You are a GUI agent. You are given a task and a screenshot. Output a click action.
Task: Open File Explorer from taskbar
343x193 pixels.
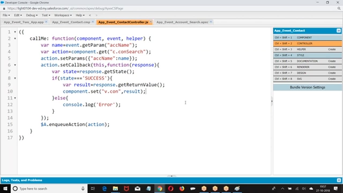click(115, 188)
